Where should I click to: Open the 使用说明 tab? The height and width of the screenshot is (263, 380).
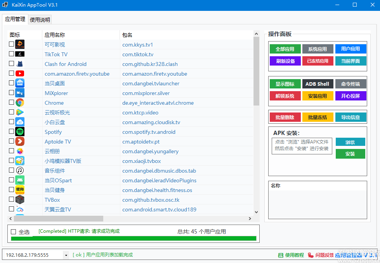click(x=40, y=20)
